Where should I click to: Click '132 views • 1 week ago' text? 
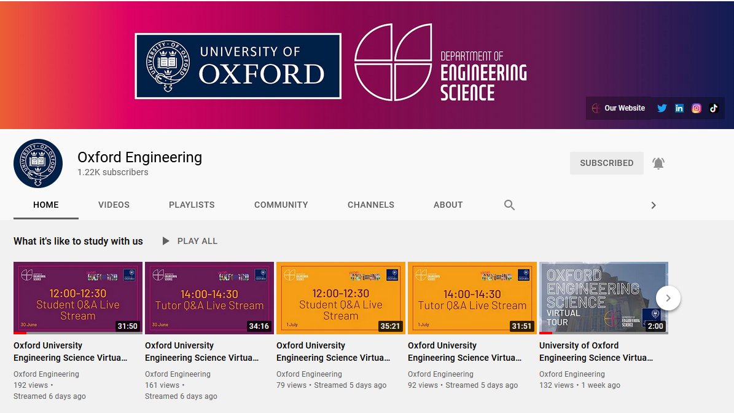click(580, 385)
